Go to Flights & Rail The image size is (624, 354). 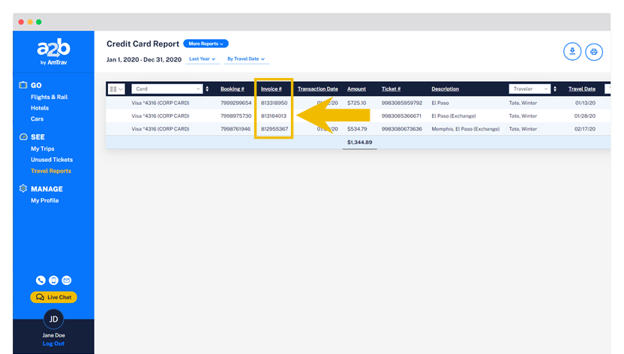tap(49, 97)
